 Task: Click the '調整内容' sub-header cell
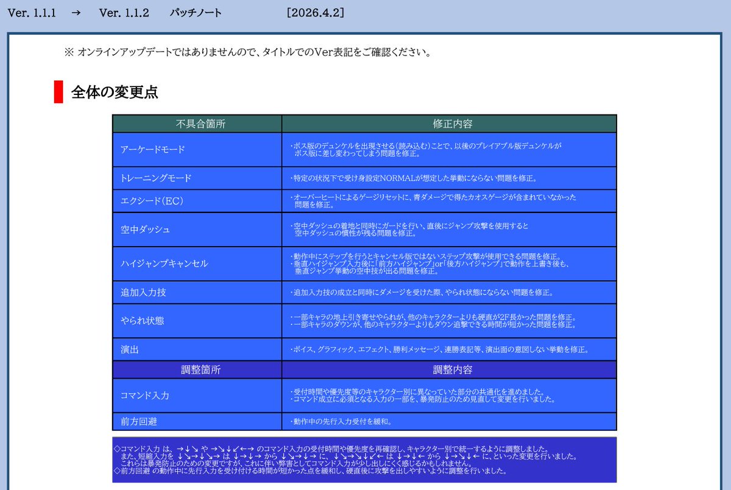pos(450,369)
